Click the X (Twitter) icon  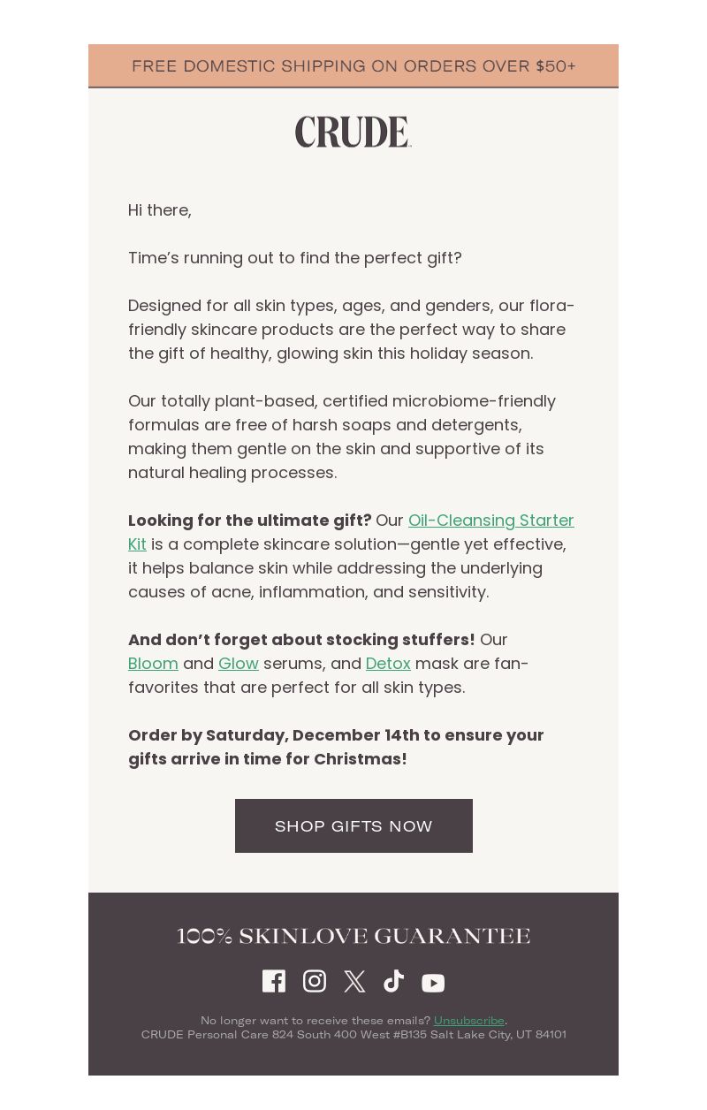tap(354, 981)
